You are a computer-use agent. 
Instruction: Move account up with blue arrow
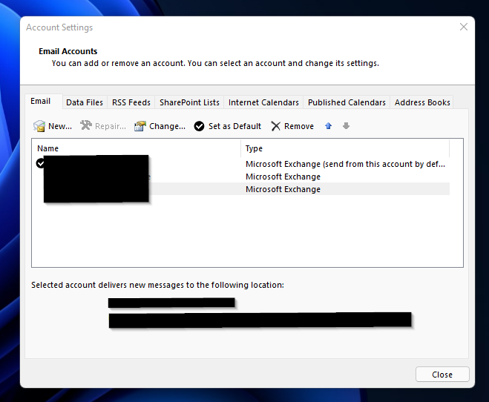click(329, 126)
